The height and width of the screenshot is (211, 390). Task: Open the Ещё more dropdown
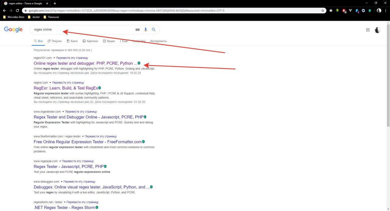[123, 41]
